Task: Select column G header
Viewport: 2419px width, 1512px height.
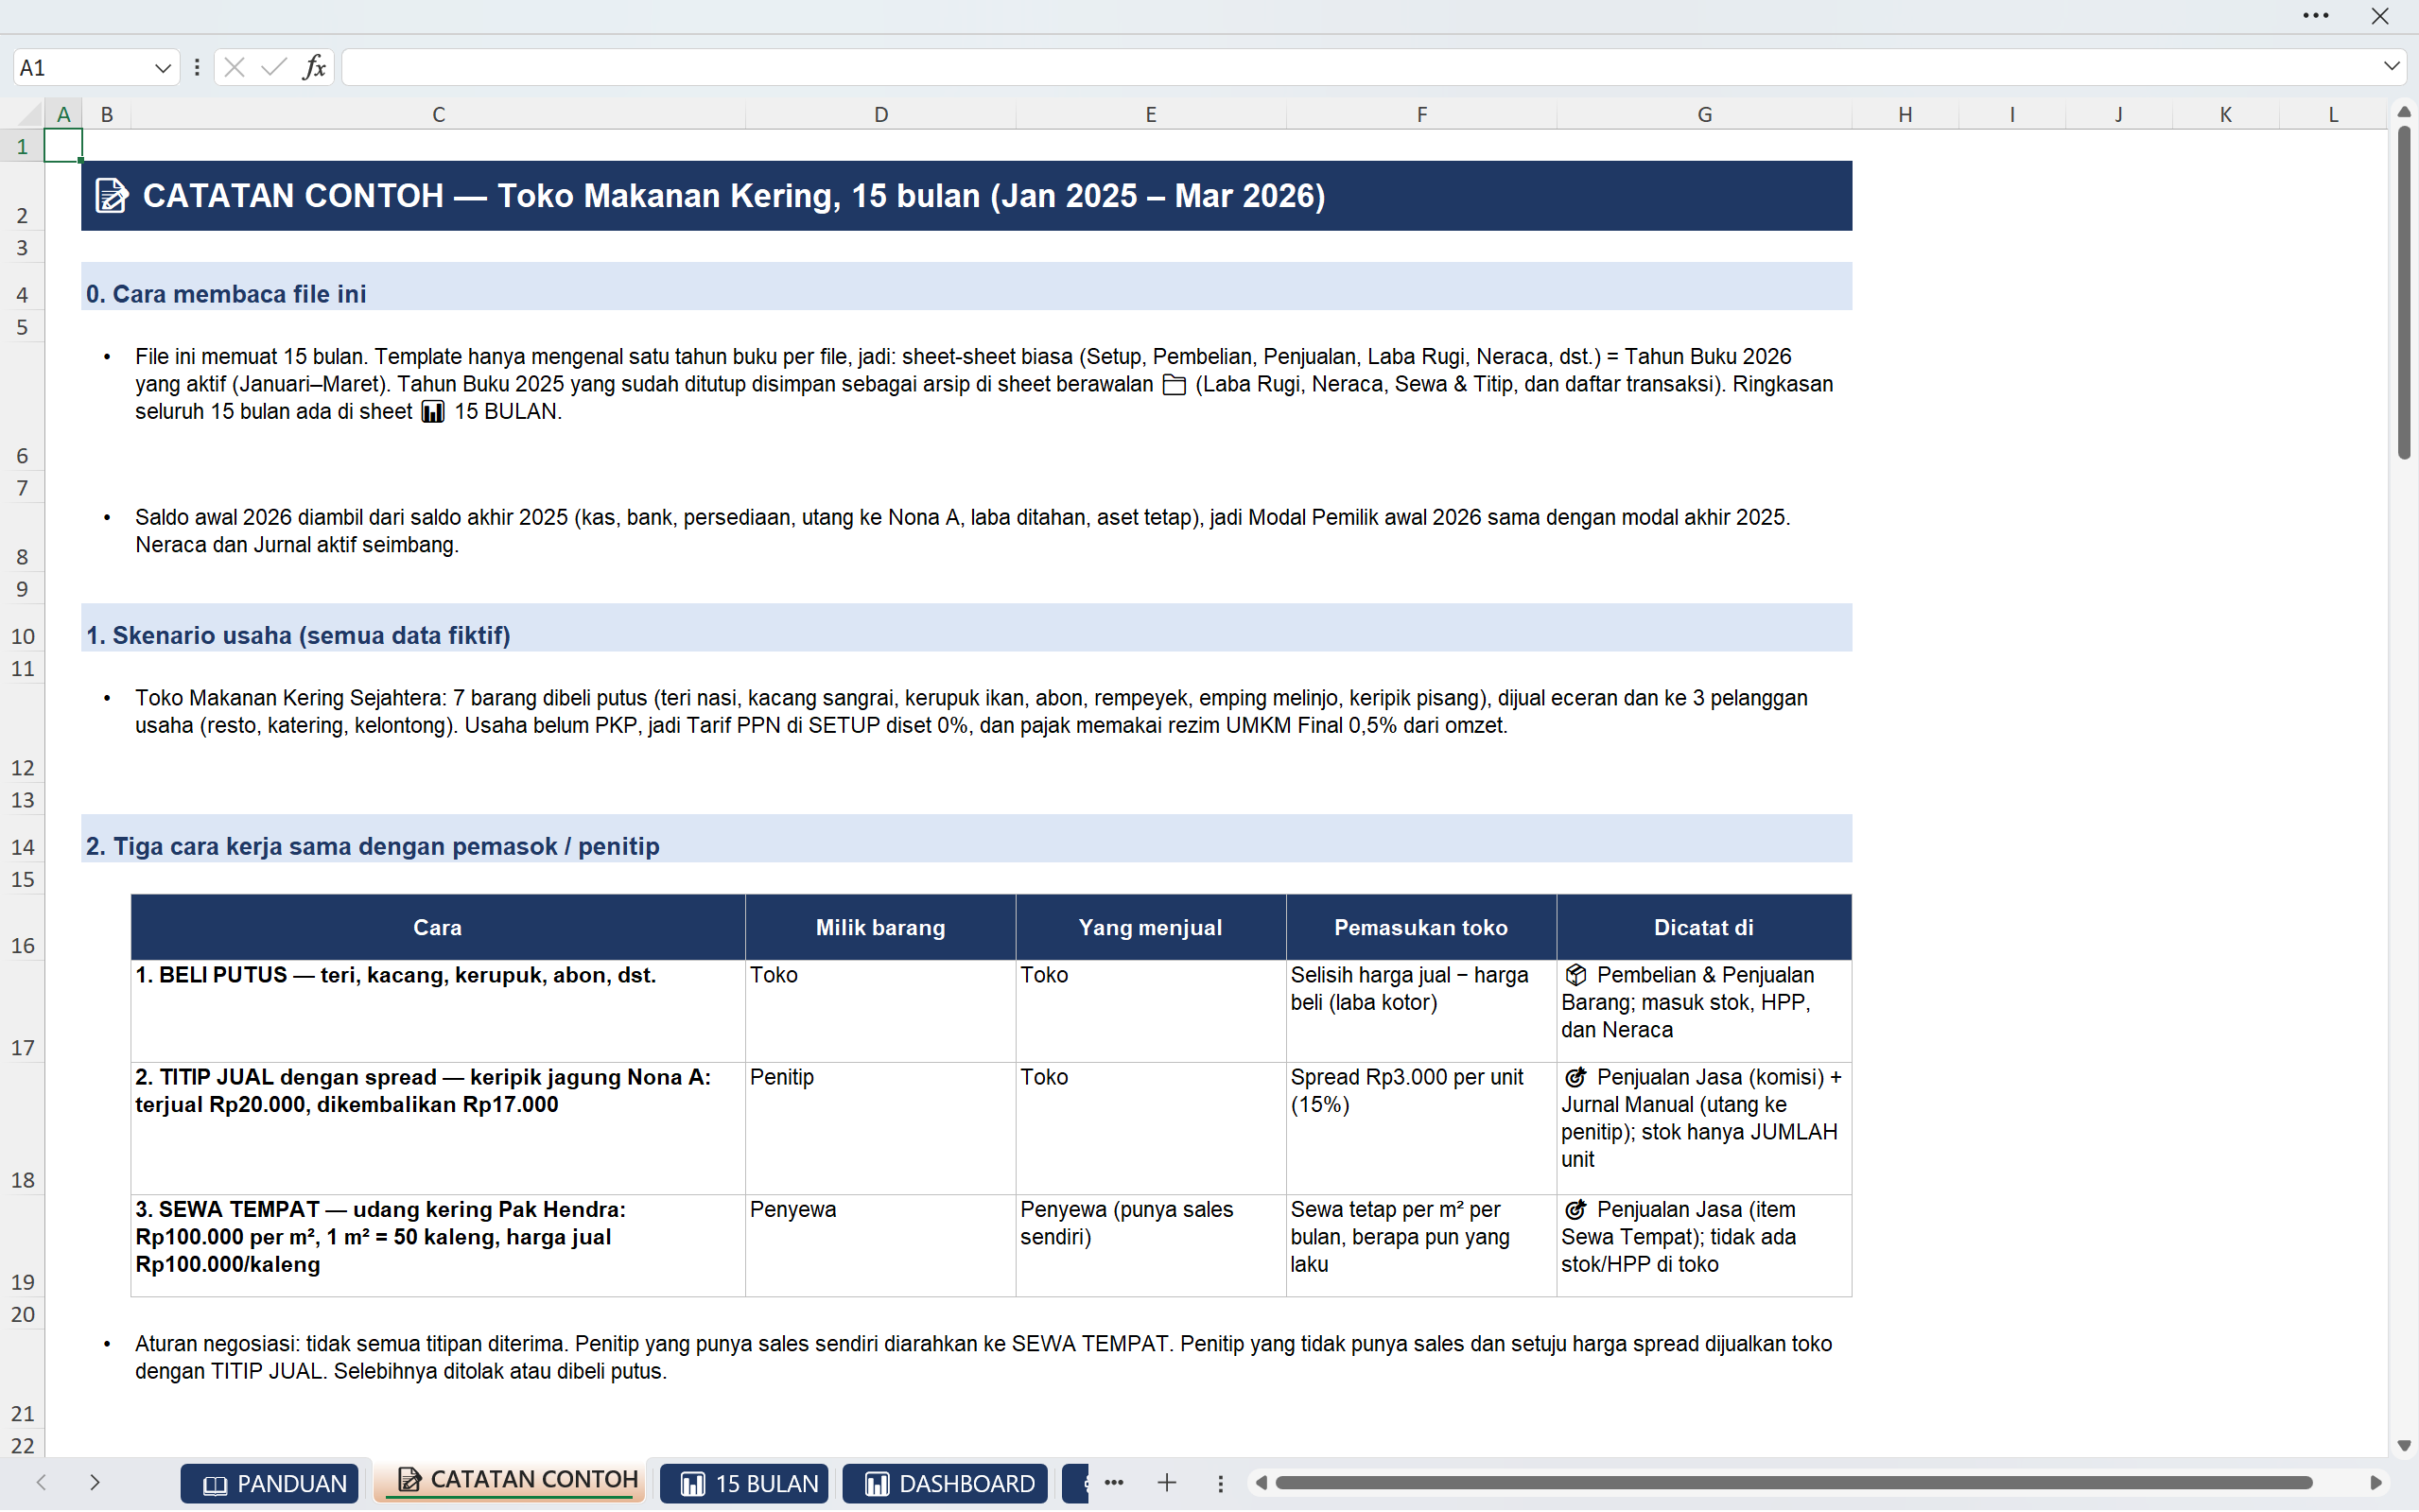Action: 1704,114
